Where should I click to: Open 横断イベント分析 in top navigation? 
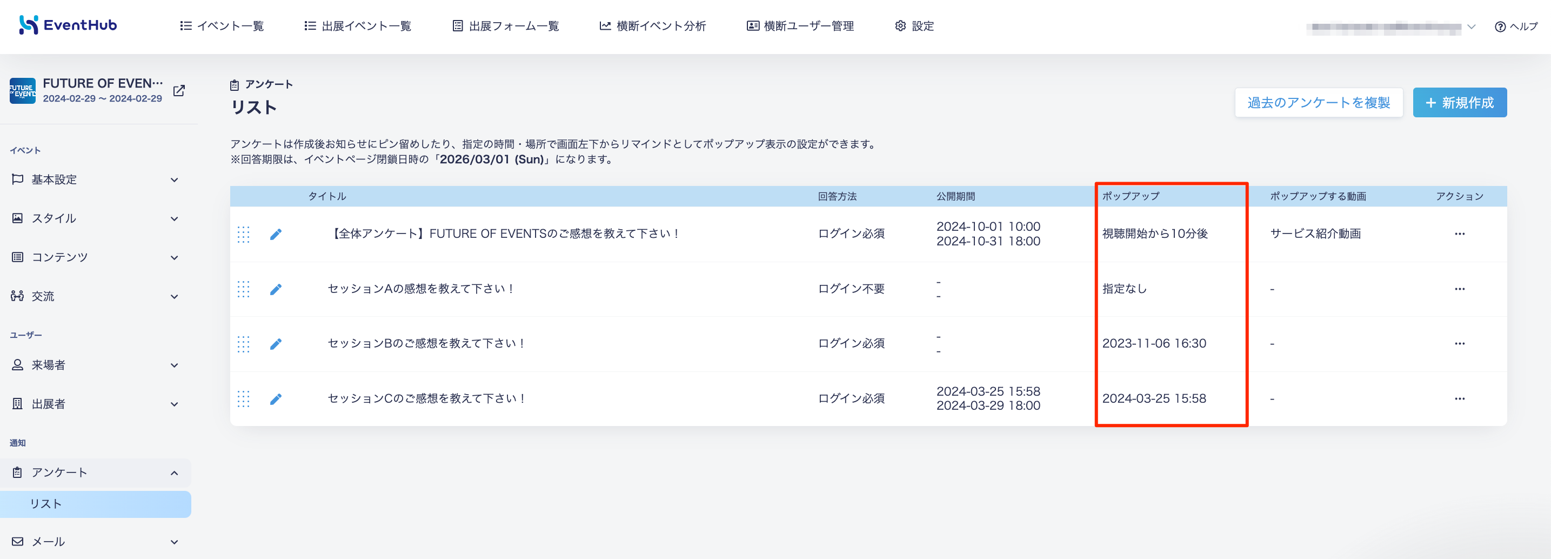[x=653, y=26]
